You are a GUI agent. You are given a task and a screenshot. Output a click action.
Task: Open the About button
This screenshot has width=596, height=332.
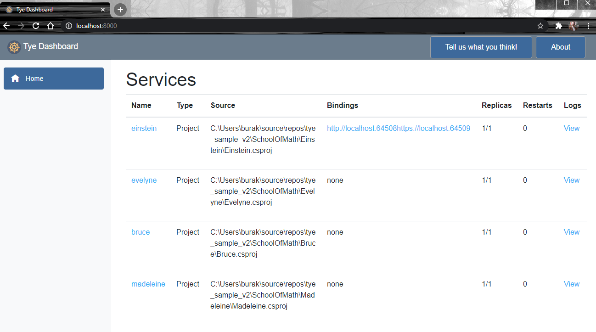click(x=561, y=47)
